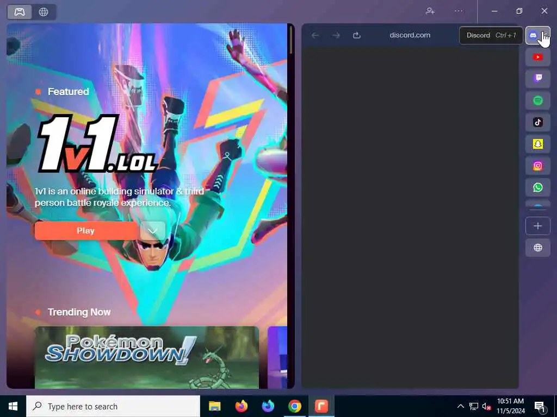This screenshot has width=557, height=417.
Task: Click the Trending Now heading
Action: click(79, 312)
